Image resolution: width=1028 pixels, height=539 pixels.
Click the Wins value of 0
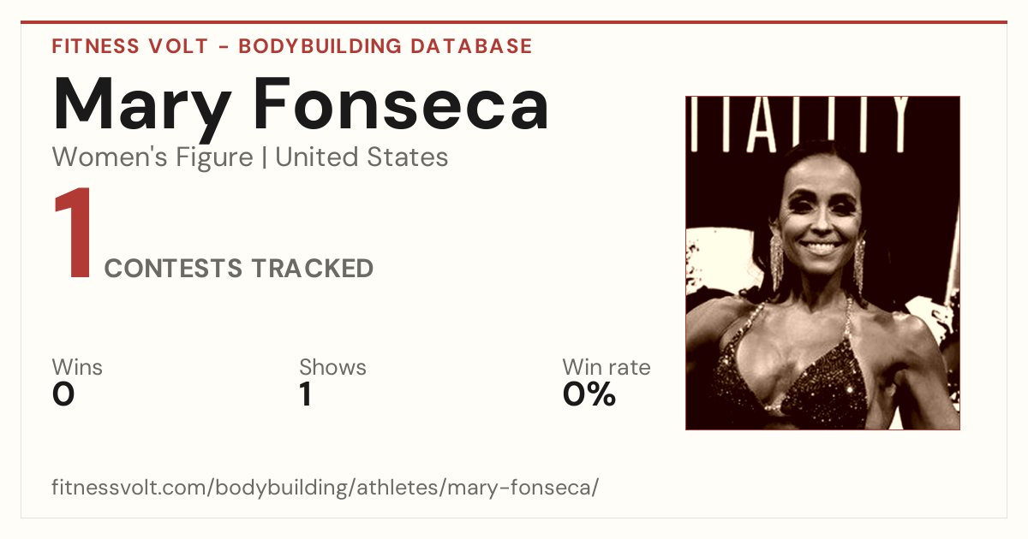(x=63, y=394)
